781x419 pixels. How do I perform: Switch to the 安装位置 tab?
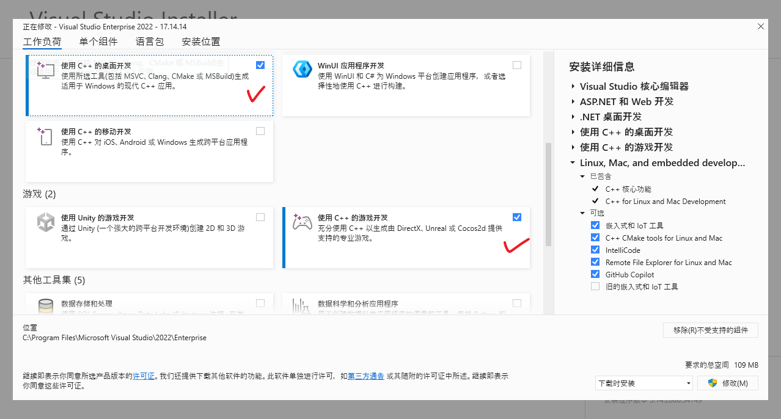point(201,42)
